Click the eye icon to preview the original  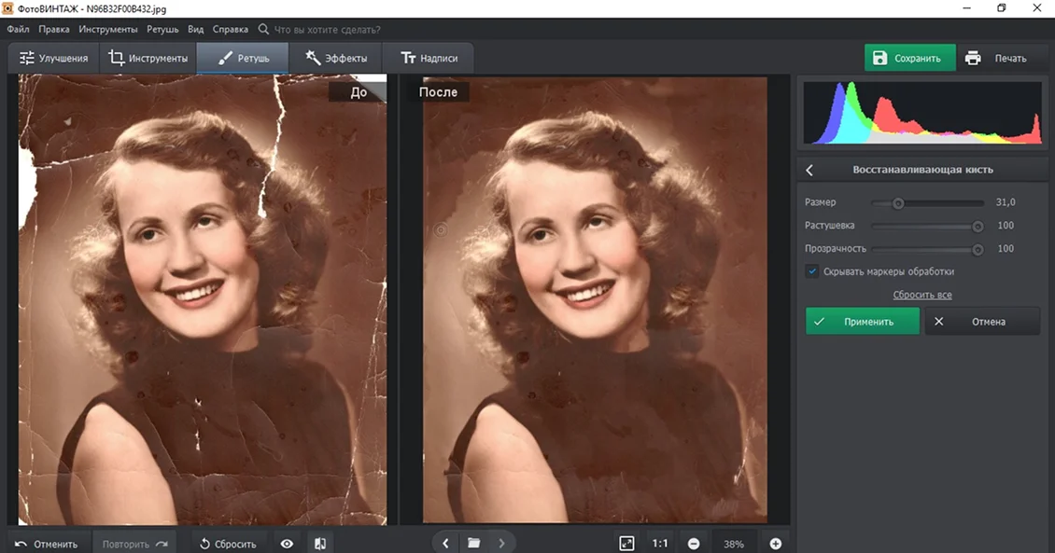coord(287,543)
